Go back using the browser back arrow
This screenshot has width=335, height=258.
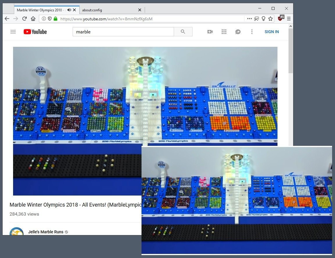pyautogui.click(x=7, y=19)
